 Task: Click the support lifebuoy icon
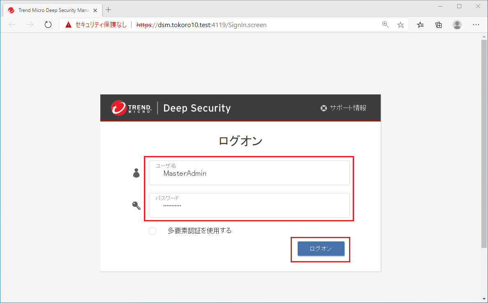point(324,108)
